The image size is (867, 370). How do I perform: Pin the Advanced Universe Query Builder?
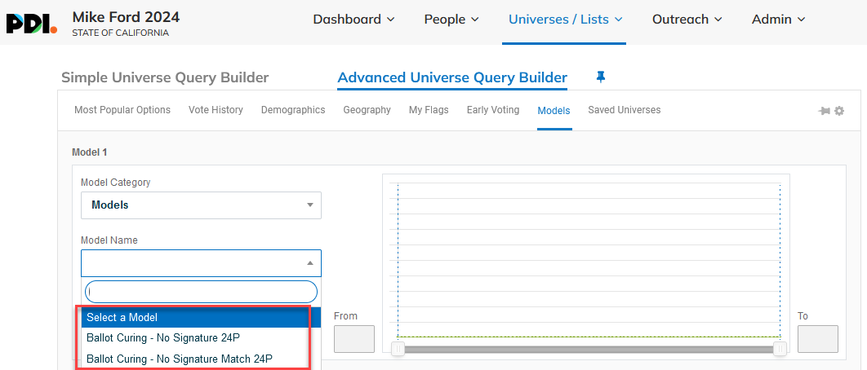[601, 77]
